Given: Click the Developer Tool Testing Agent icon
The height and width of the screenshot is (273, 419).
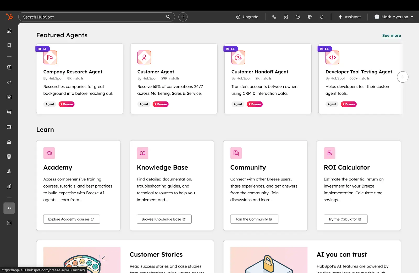Looking at the screenshot, I should (x=332, y=57).
